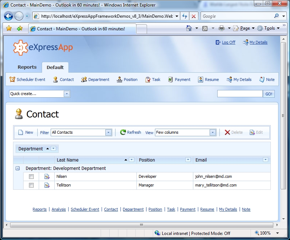Image resolution: width=290 pixels, height=240 pixels.
Task: Open the zoom level dropdown arrow
Action: tap(277, 233)
